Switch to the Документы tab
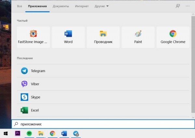 coord(60,6)
